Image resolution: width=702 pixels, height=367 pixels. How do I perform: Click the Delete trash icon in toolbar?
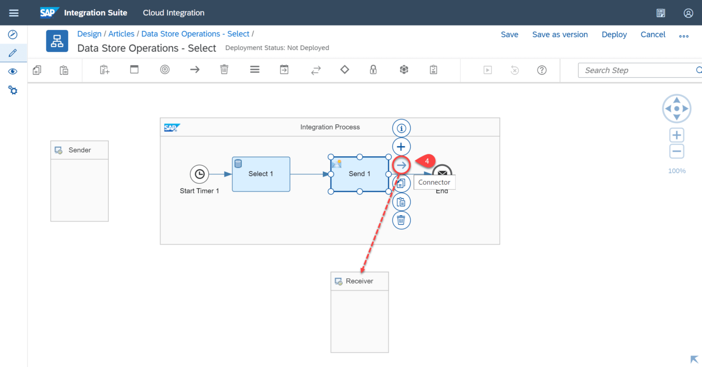pos(225,70)
